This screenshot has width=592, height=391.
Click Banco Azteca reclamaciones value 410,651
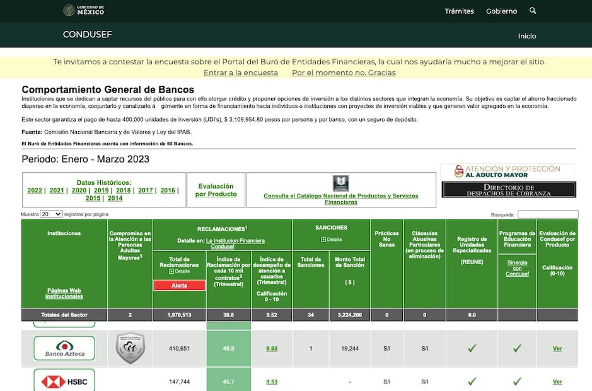(x=179, y=349)
